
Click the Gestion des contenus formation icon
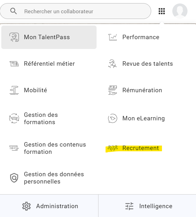14,148
